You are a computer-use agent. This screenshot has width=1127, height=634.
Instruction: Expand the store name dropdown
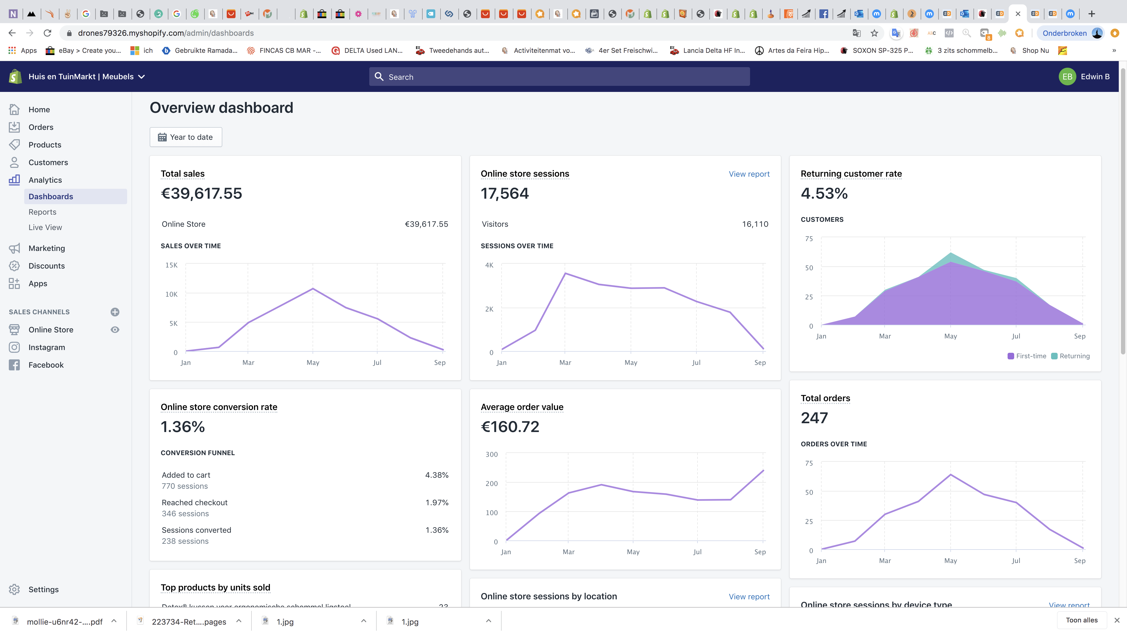[142, 76]
